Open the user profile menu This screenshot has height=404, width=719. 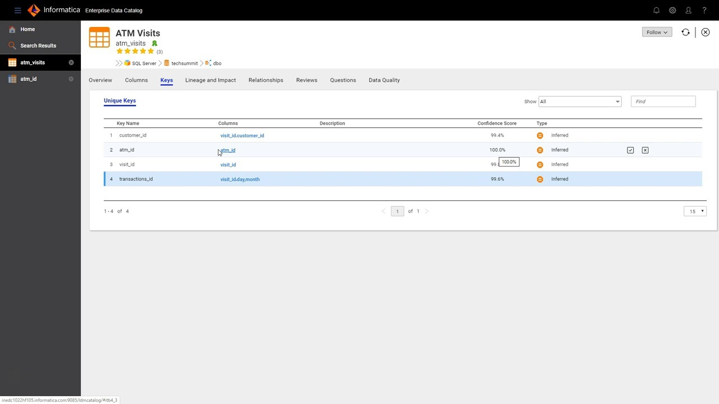[688, 10]
